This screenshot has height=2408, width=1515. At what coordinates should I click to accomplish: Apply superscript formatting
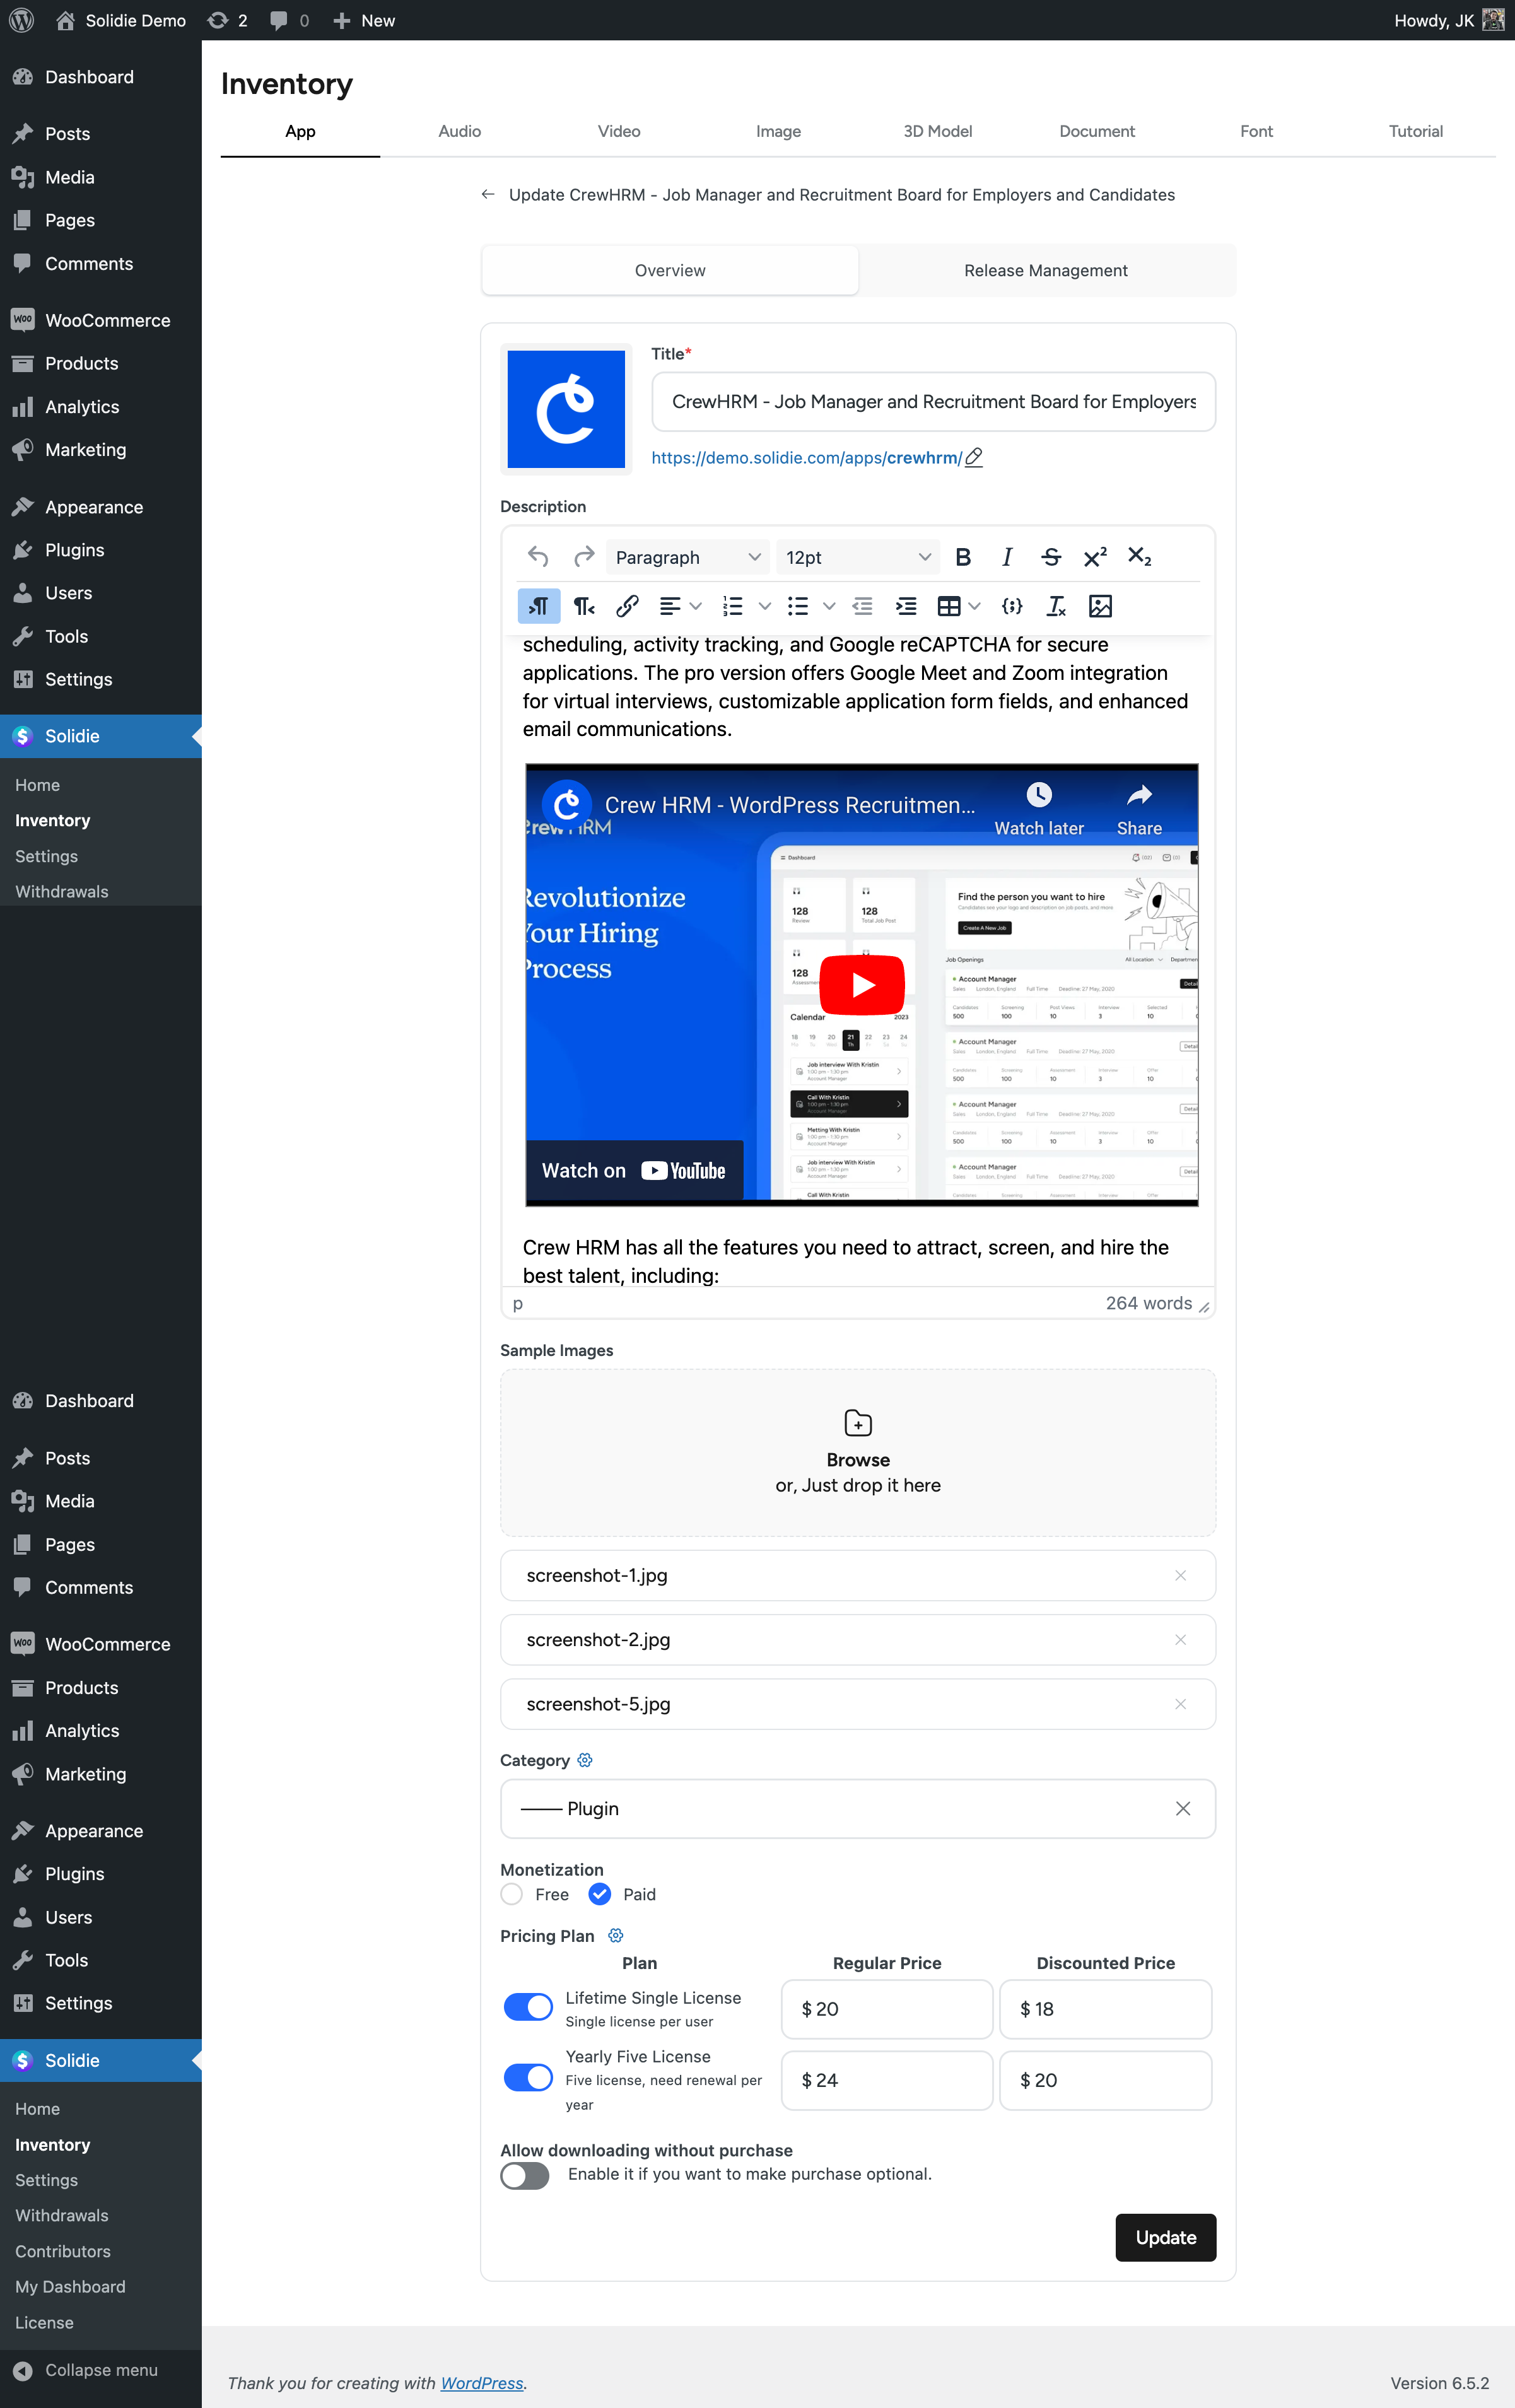[x=1095, y=557]
